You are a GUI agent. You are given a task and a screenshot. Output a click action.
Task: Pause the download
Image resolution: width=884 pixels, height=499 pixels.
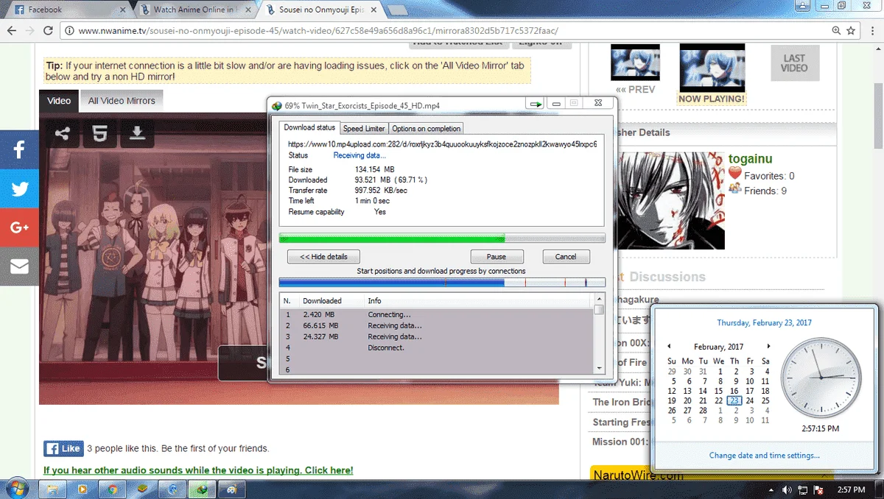[497, 257]
